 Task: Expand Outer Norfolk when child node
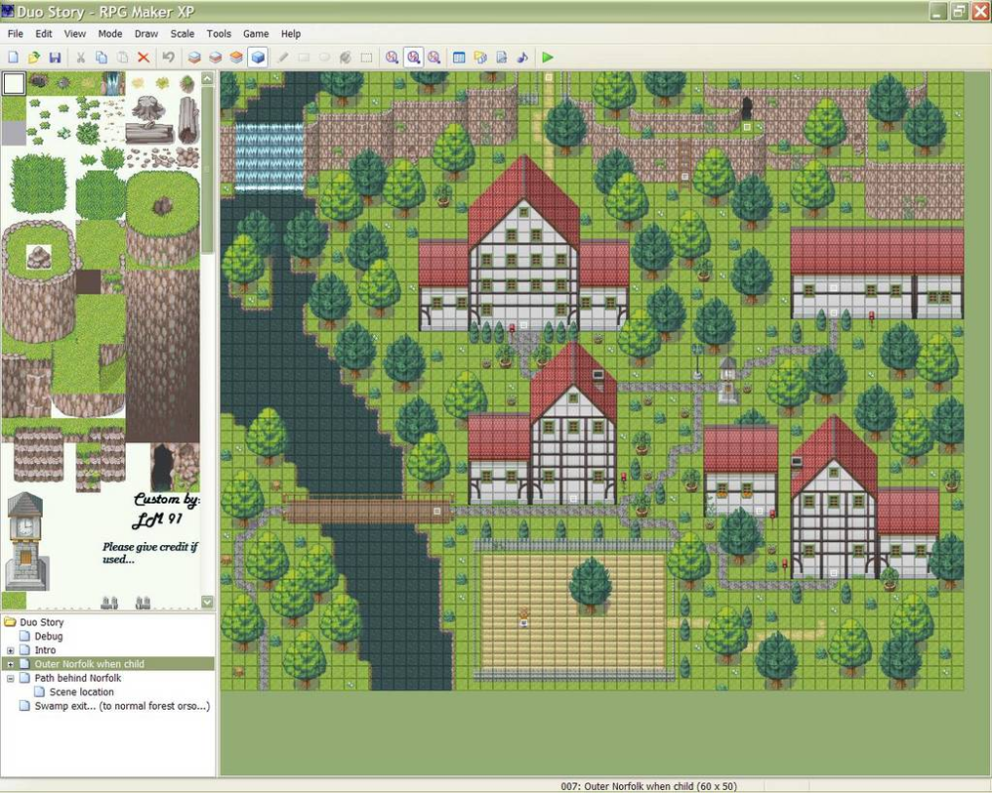pos(10,664)
